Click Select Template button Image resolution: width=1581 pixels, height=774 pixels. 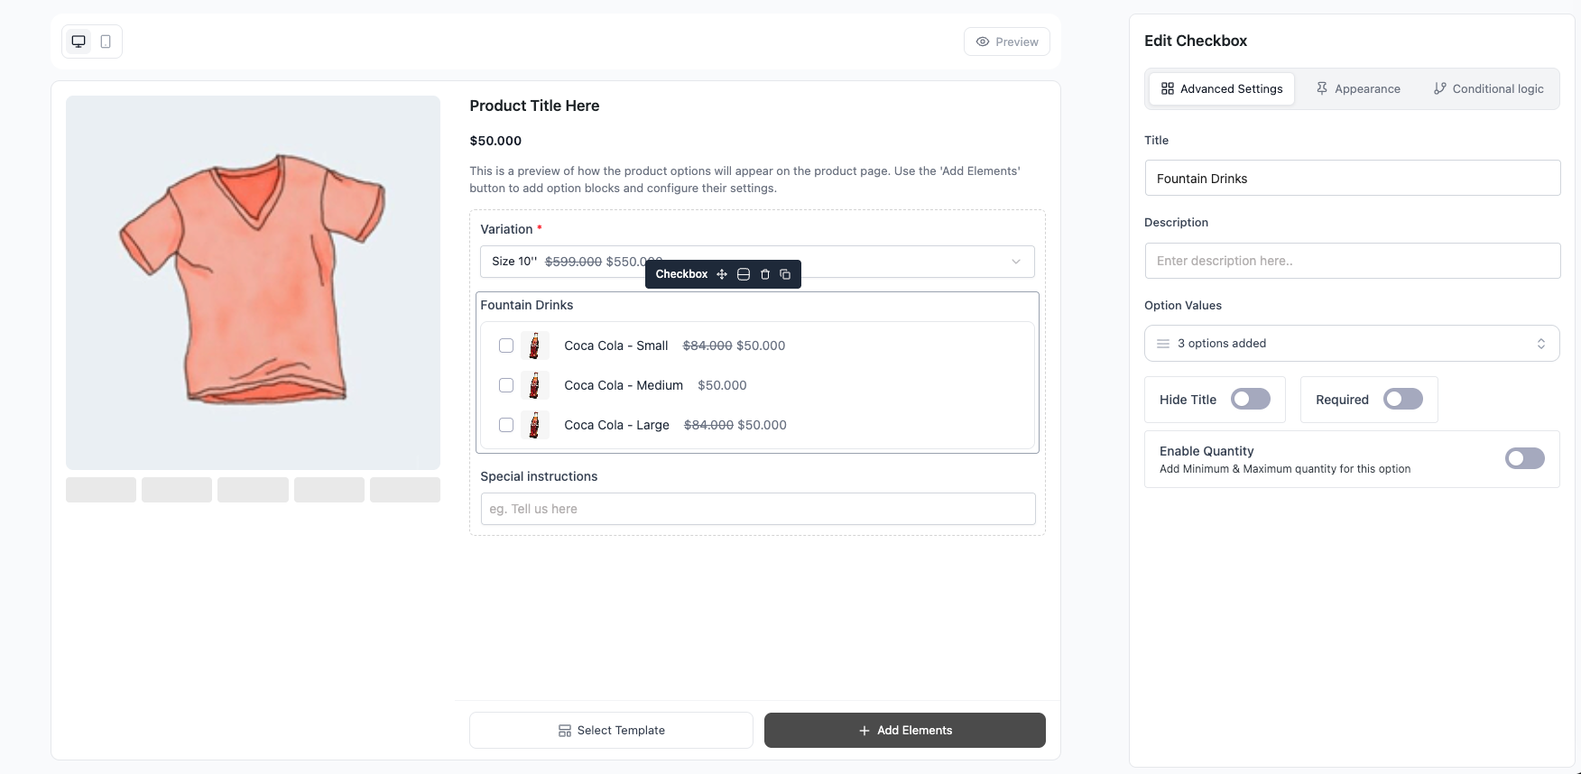611,731
